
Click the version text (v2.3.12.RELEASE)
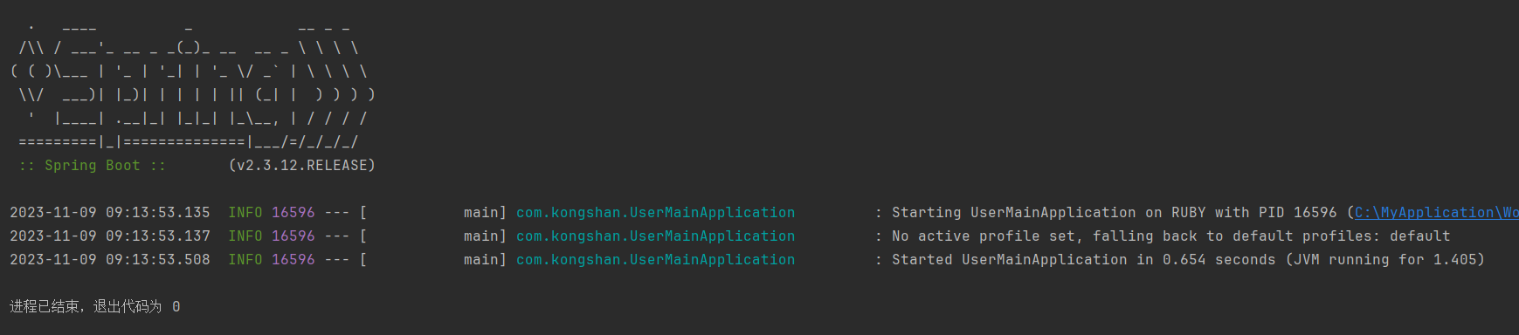pos(302,166)
